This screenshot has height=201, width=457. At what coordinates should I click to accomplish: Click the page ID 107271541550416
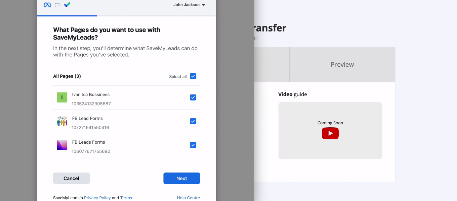[90, 127]
